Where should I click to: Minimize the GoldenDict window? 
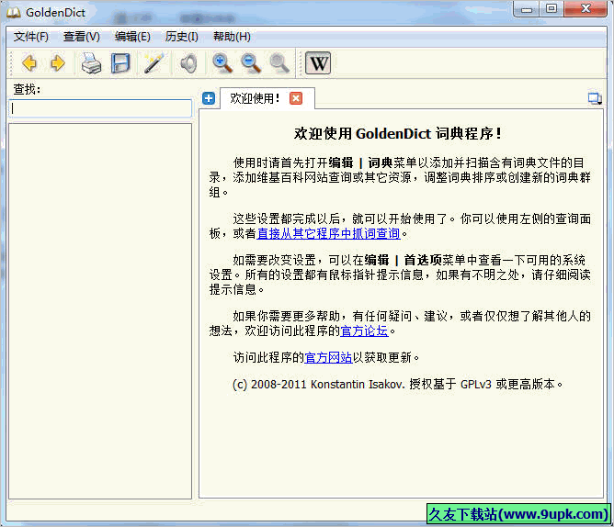click(527, 8)
